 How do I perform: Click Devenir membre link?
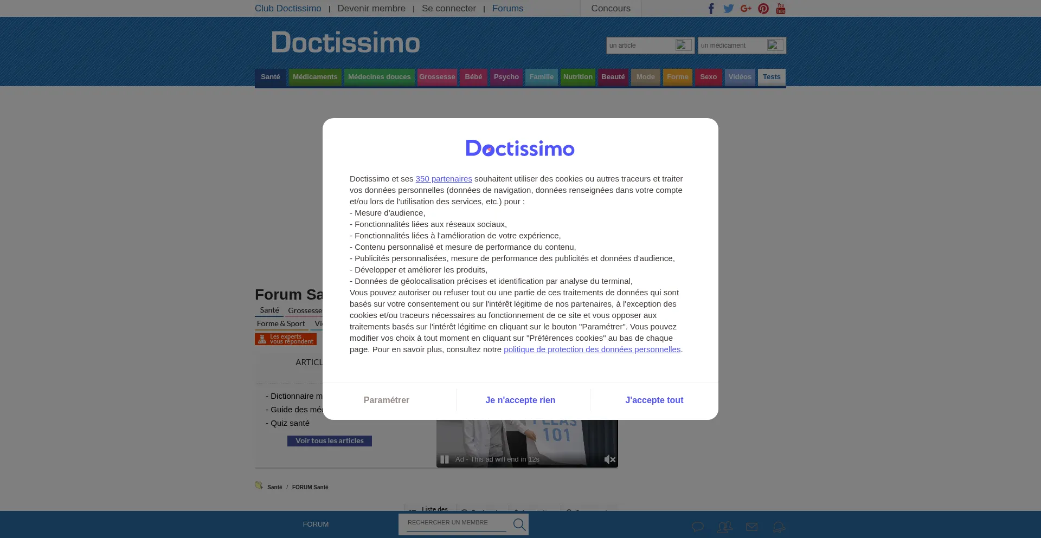[371, 9]
